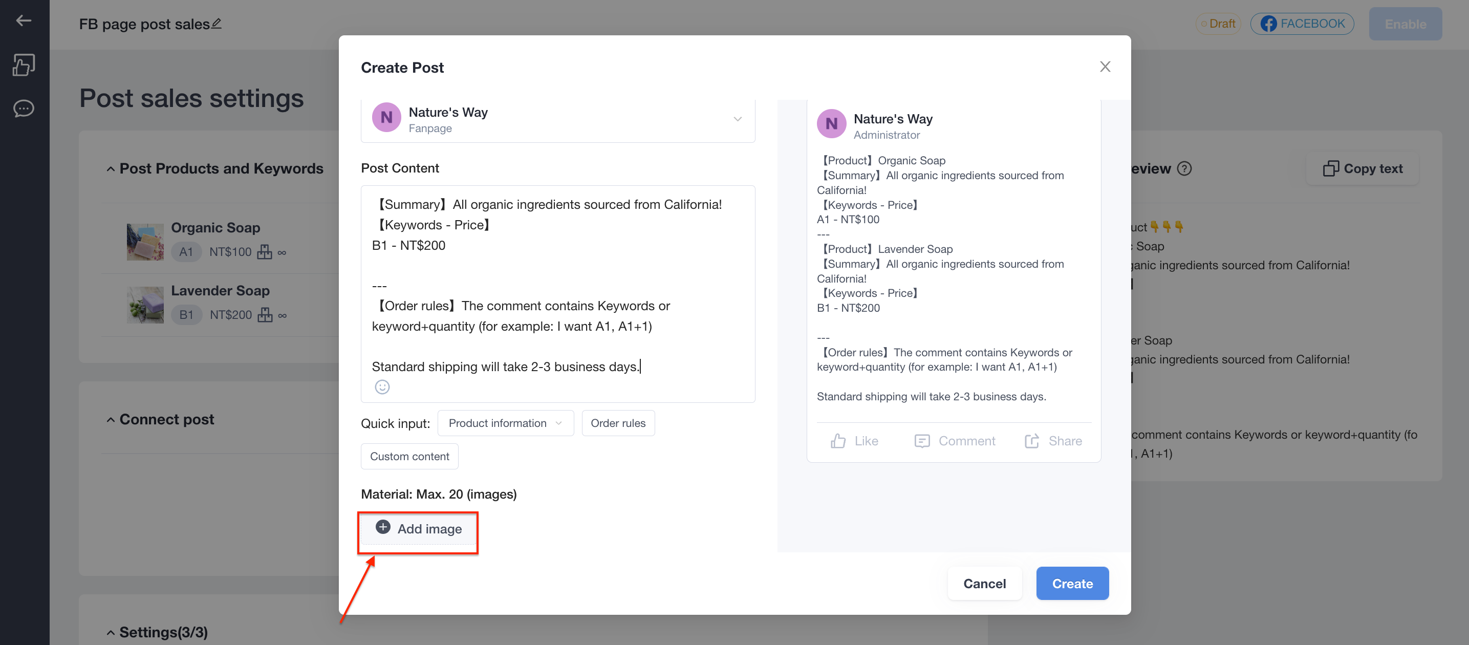Collapse the Settings(3/3) section

coord(111,632)
